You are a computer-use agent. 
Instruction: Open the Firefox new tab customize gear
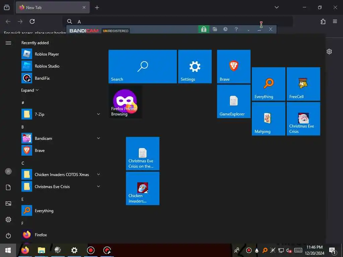click(x=329, y=52)
